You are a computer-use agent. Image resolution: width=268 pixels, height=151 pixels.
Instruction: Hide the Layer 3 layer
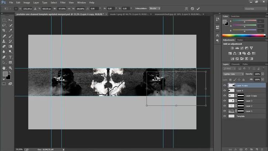(224, 101)
